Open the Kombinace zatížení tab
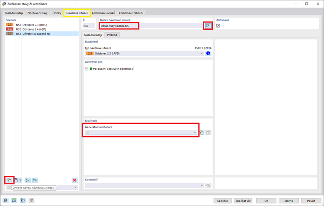 tap(131, 13)
